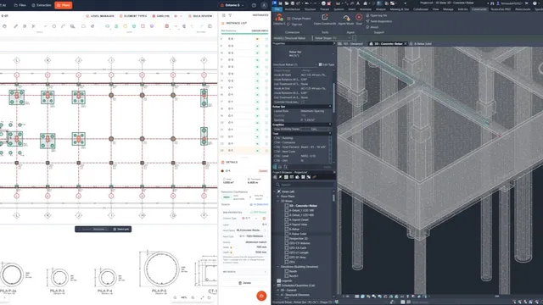Collapse the Rebar Set properties group
The height and width of the screenshot is (305, 543).
[x=330, y=107]
